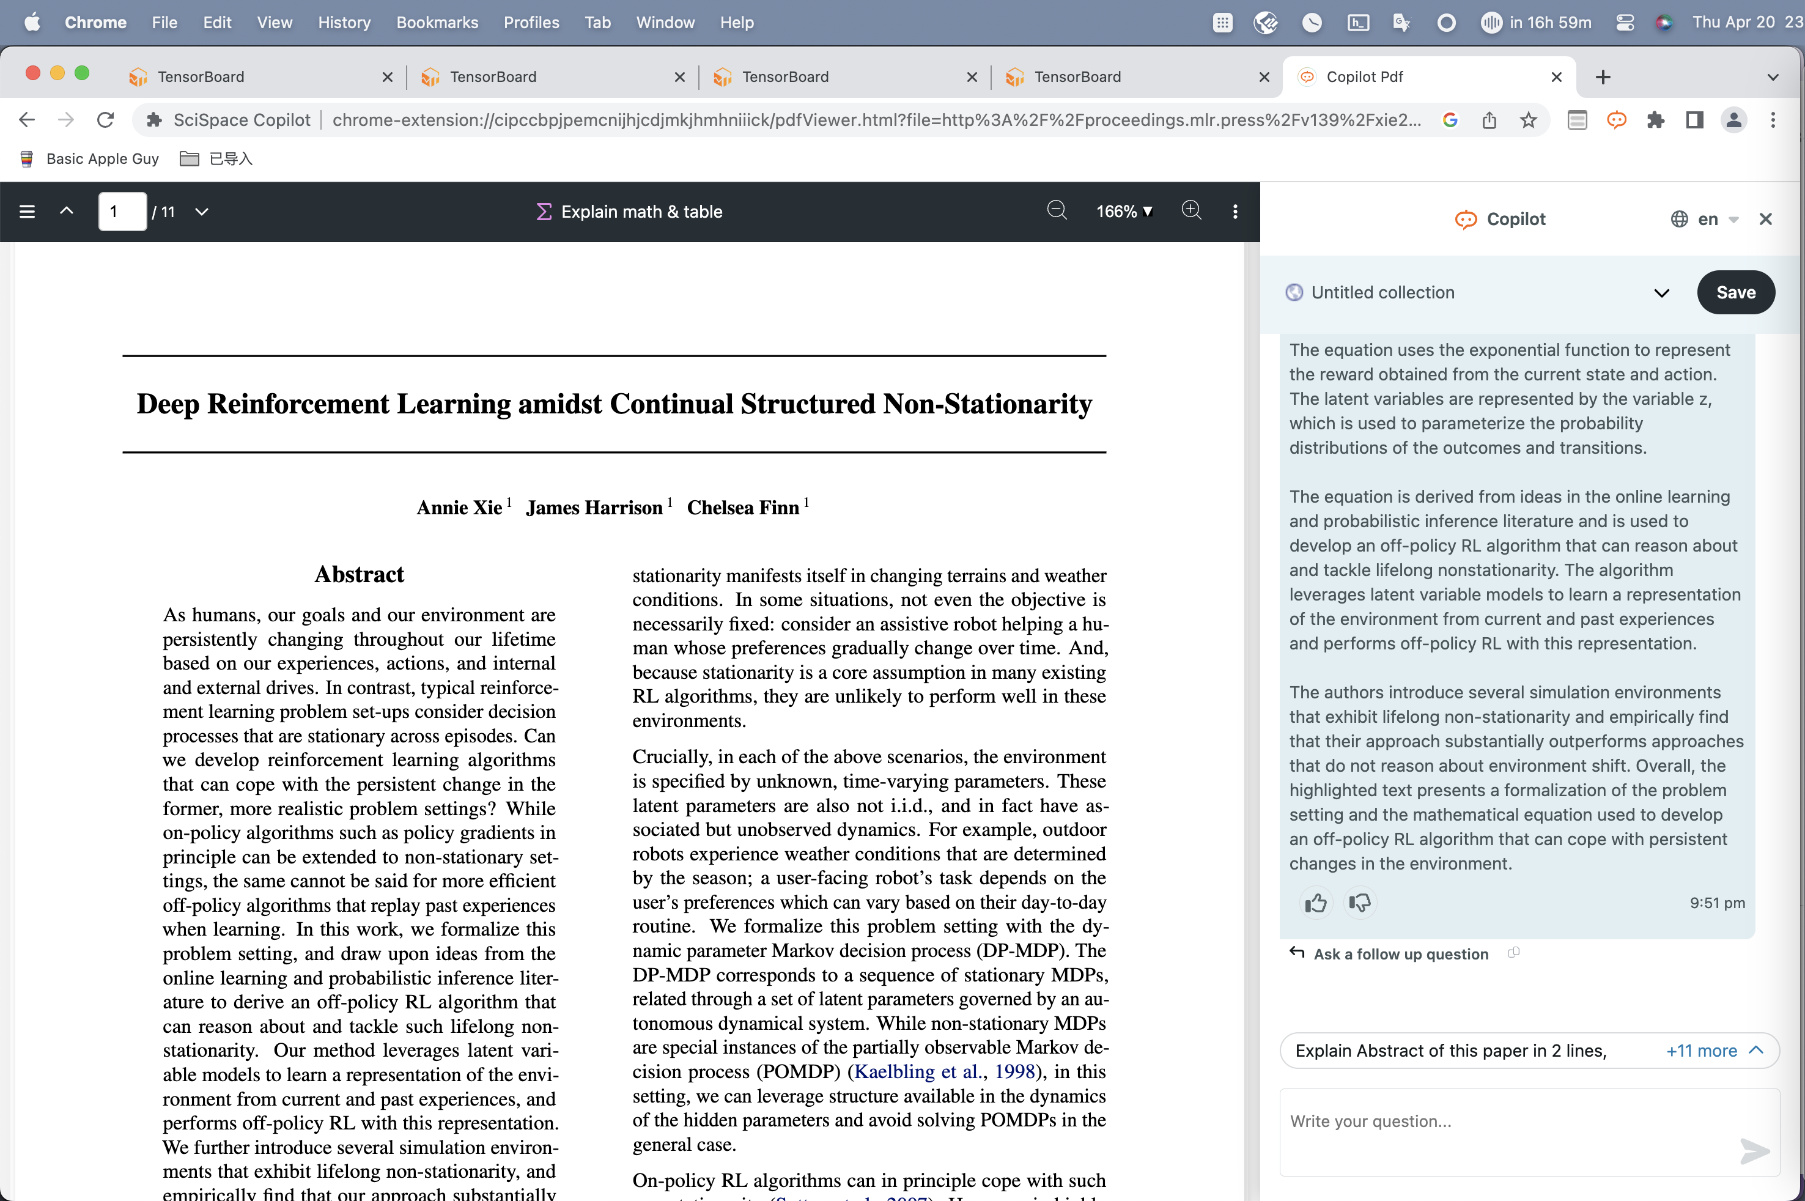This screenshot has width=1805, height=1201.
Task: Toggle the PDF sidebar hamburger icon
Action: click(27, 212)
